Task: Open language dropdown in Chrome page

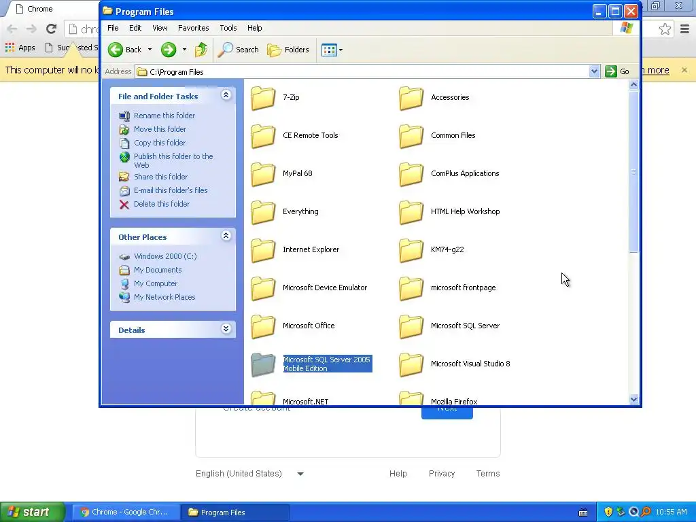Action: click(300, 474)
